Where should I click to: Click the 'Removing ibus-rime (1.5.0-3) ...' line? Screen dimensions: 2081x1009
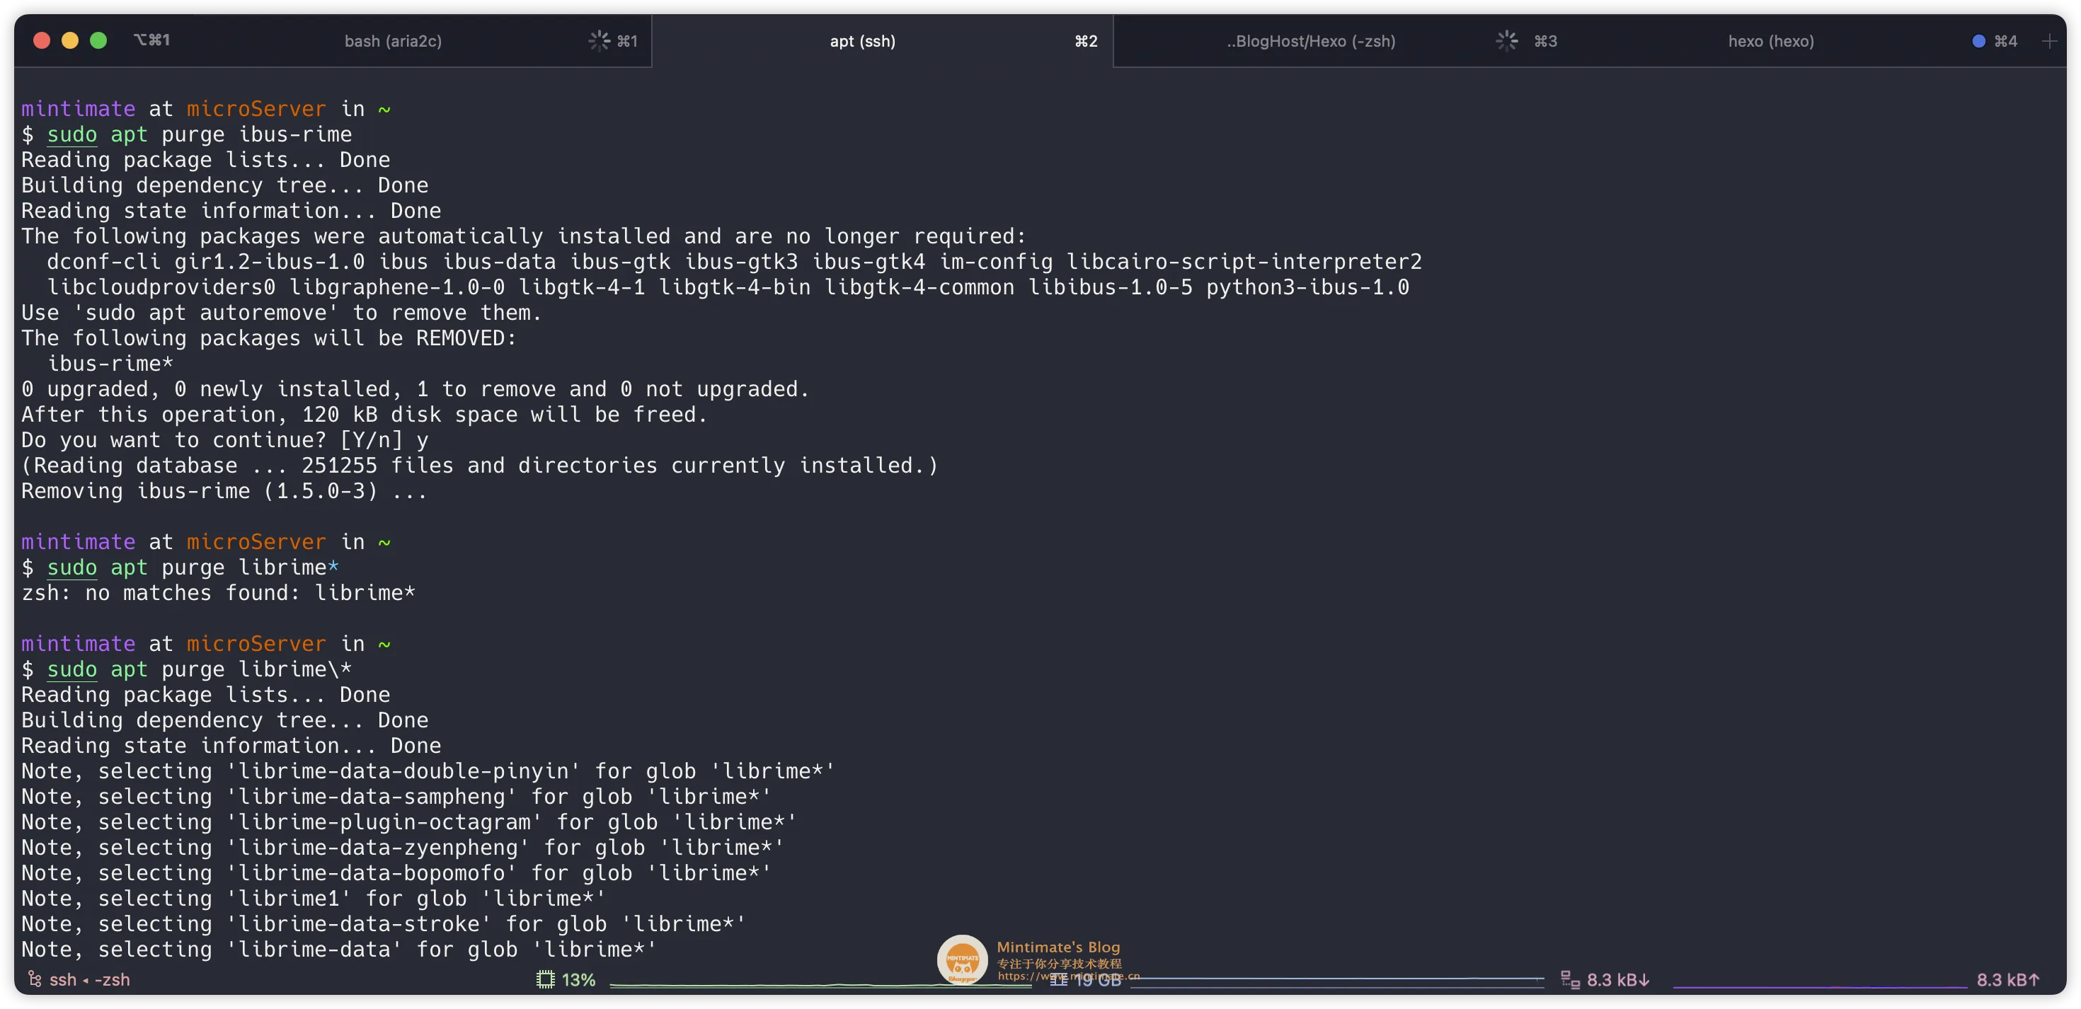point(224,490)
